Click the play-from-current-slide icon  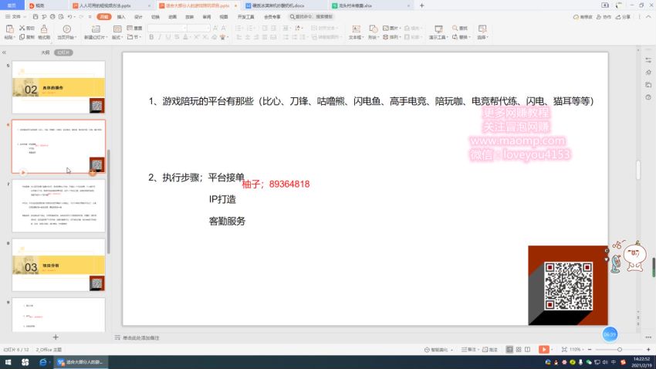pos(66,29)
